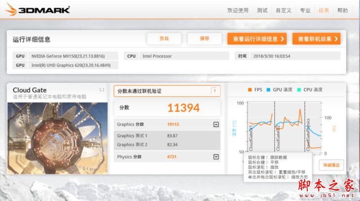
Task: Open the 自定义 tab
Action: pyautogui.click(x=284, y=10)
